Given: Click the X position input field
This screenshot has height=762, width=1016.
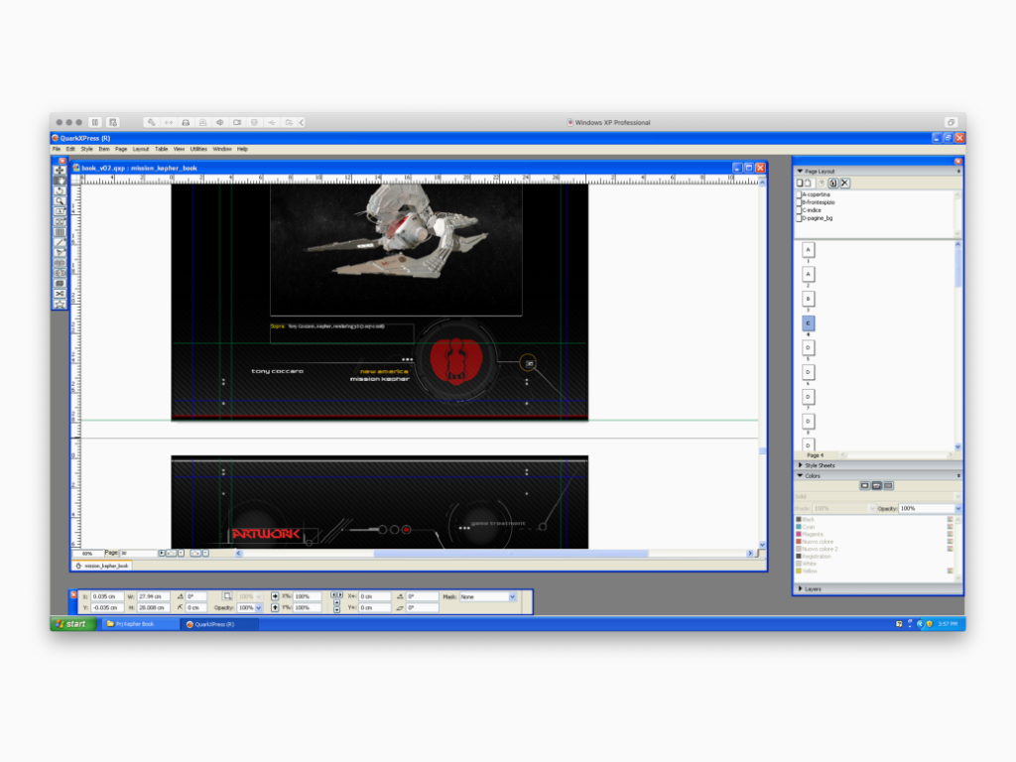Looking at the screenshot, I should [107, 596].
